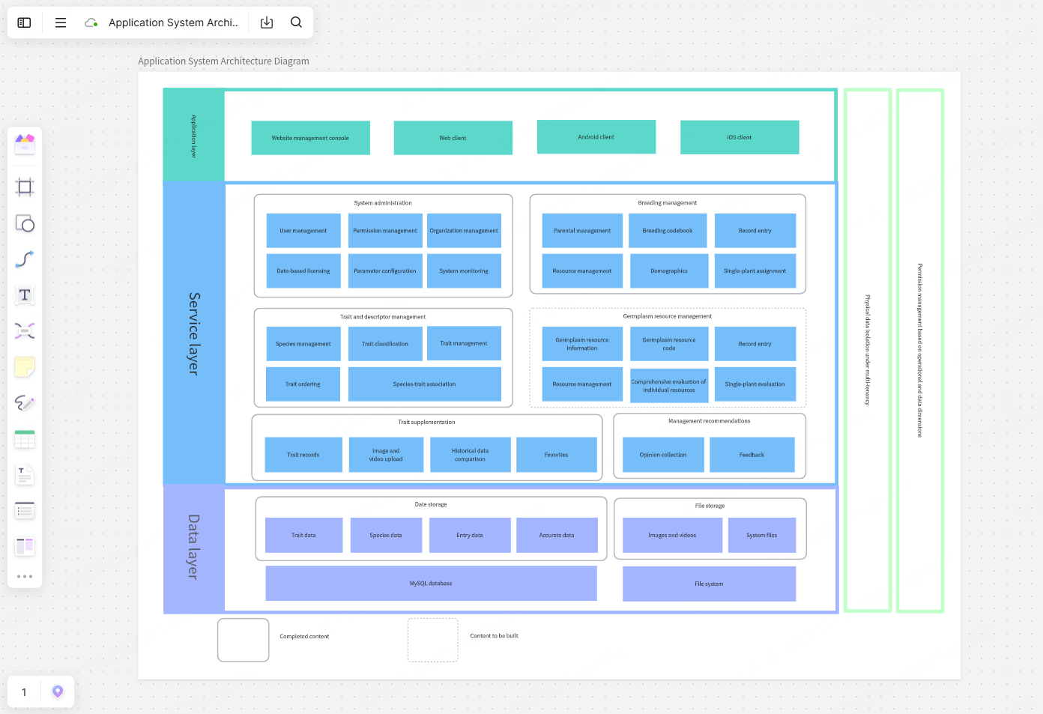The height and width of the screenshot is (714, 1043).
Task: Click the Trait ordering block
Action: [x=303, y=384]
